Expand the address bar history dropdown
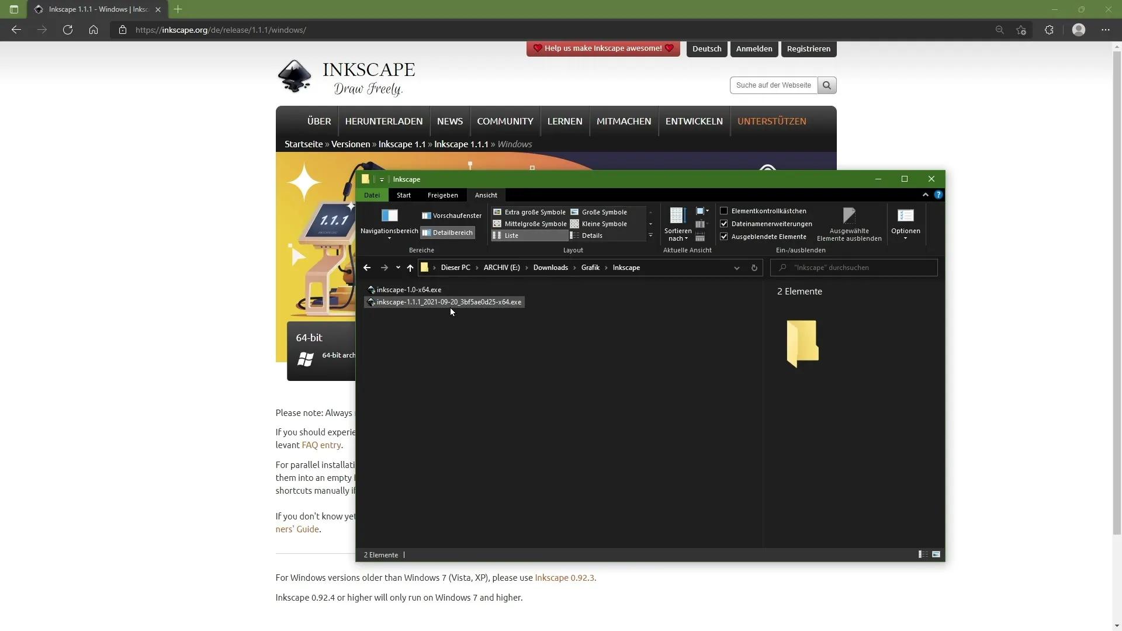The width and height of the screenshot is (1122, 631). click(x=737, y=268)
